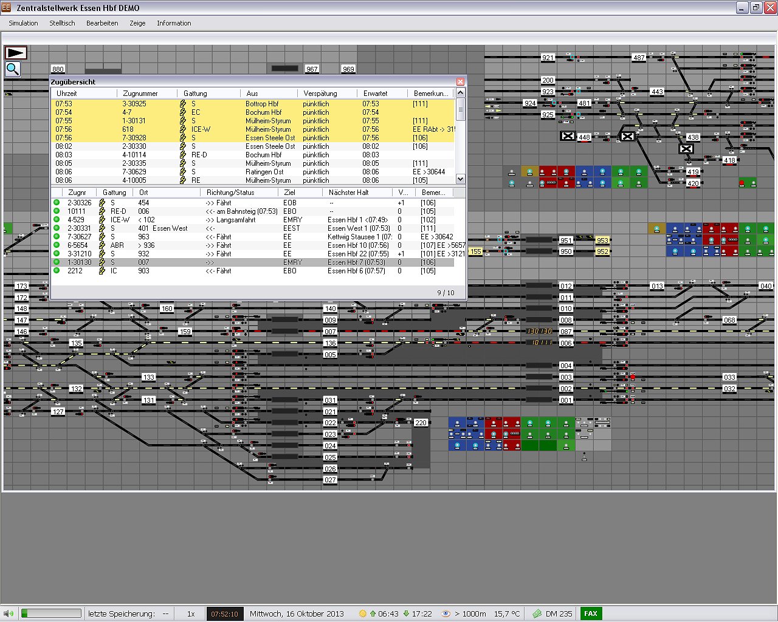The height and width of the screenshot is (622, 778).
Task: Click the FAX indicator in status bar
Action: click(x=590, y=613)
